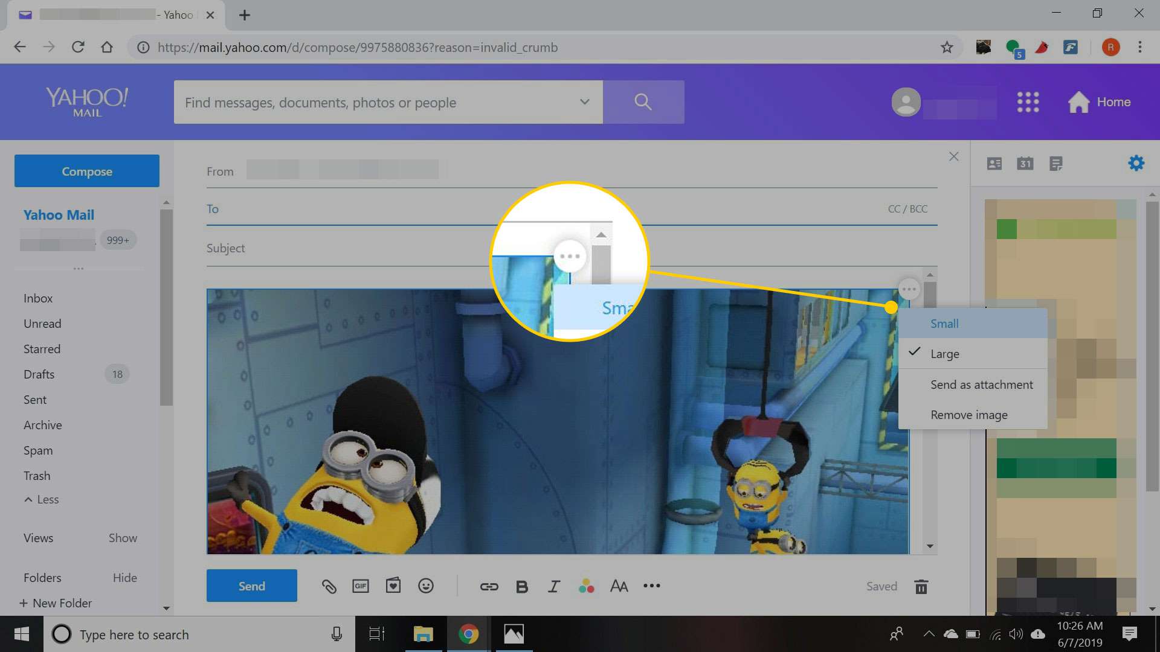
Task: Open the Photos app on taskbar
Action: 514,634
